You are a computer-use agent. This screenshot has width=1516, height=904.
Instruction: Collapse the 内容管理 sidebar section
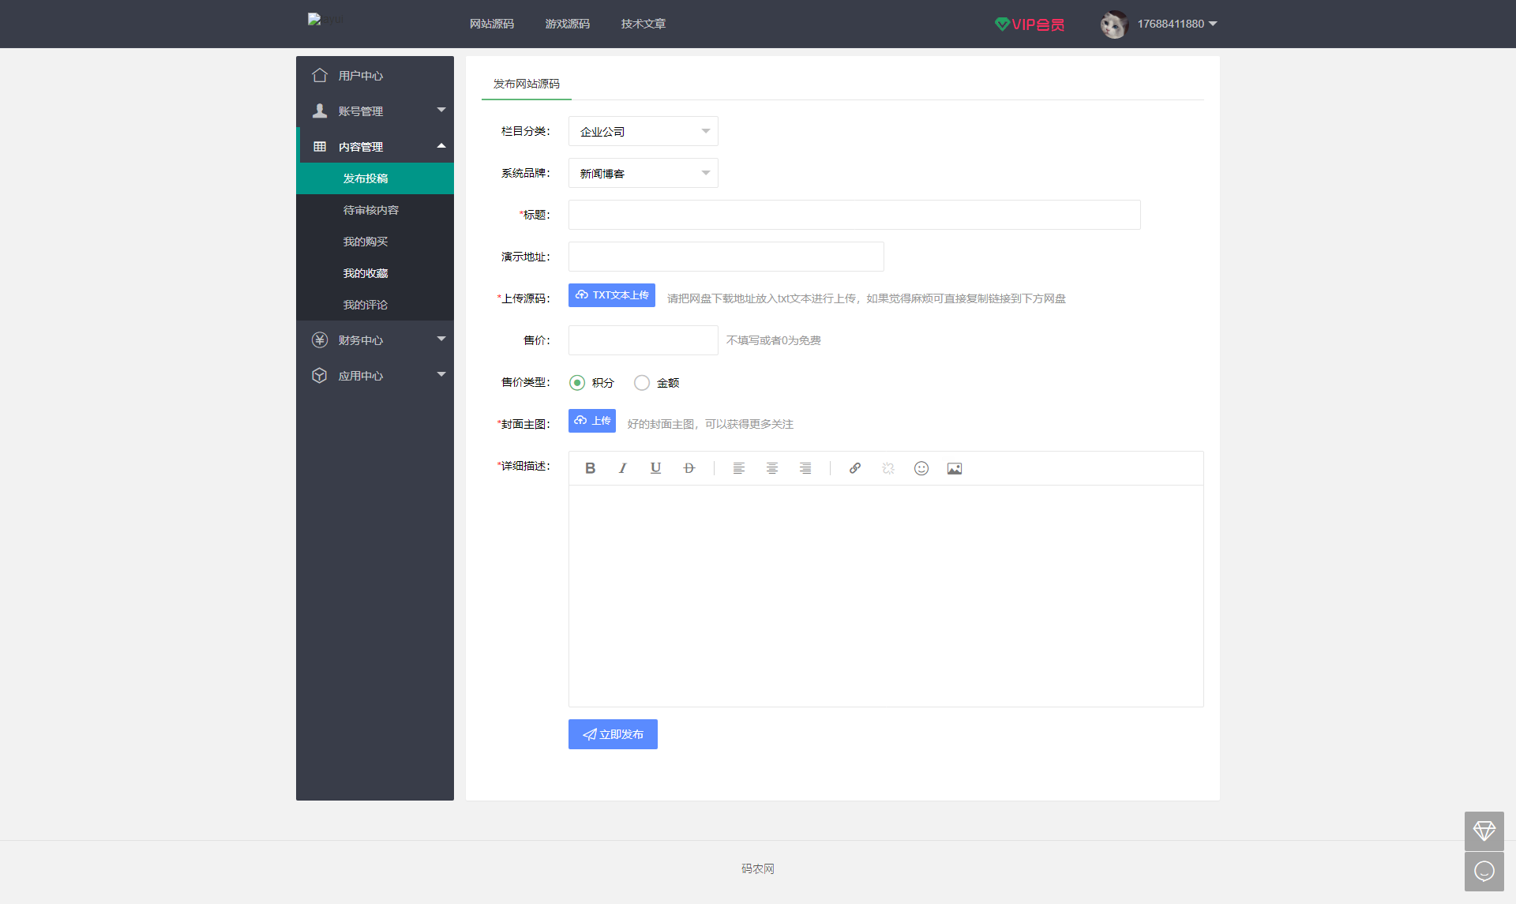pyautogui.click(x=375, y=146)
